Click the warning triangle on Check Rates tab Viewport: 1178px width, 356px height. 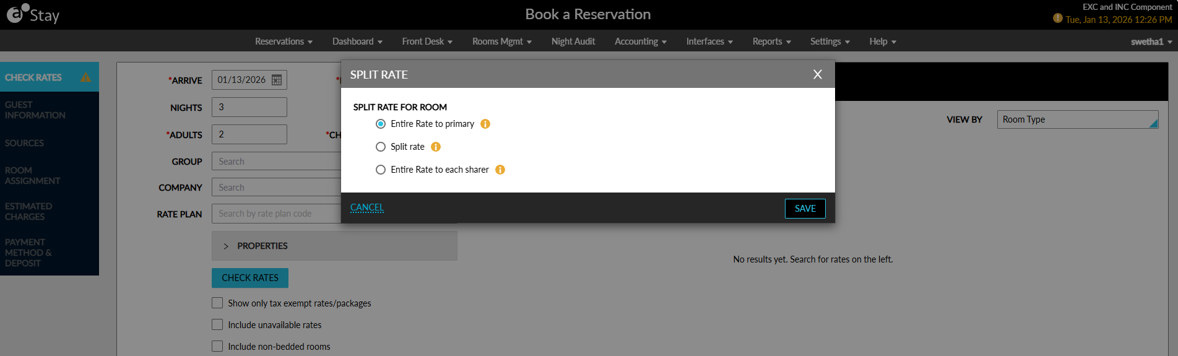[85, 77]
